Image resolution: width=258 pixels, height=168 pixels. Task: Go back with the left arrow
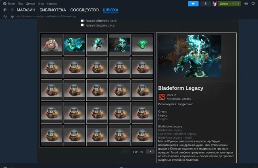tap(5, 10)
